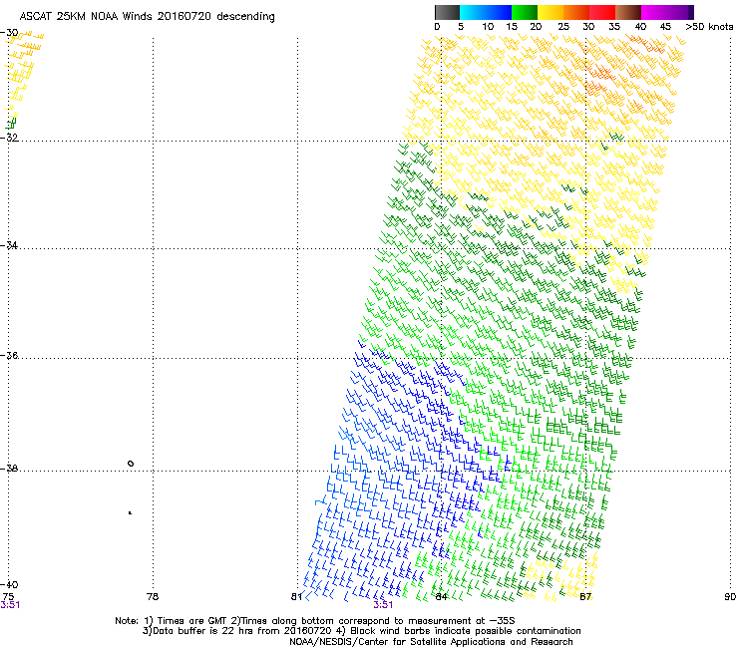The width and height of the screenshot is (738, 648).
Task: Click the "-36" latitude axis label
Action: [x=9, y=355]
